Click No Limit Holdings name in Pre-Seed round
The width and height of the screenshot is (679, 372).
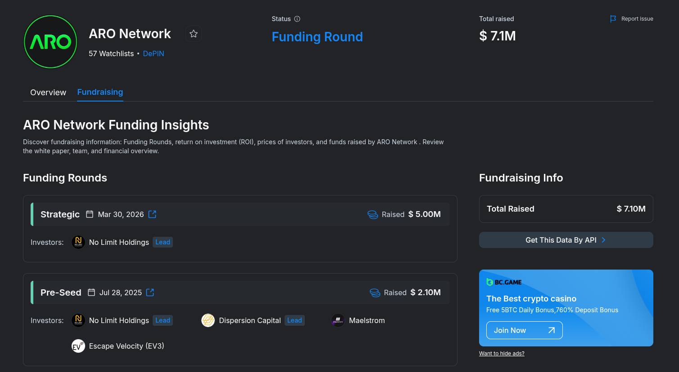point(119,320)
